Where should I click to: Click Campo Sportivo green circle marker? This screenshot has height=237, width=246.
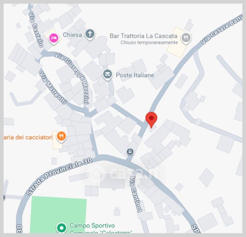click(x=62, y=228)
